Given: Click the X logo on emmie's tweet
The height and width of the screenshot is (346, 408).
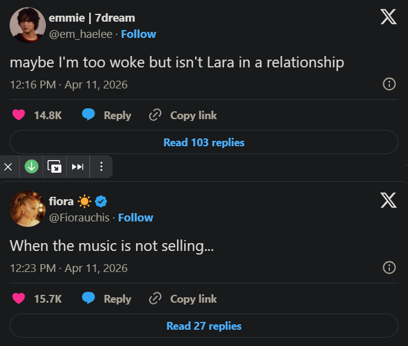Looking at the screenshot, I should 388,17.
